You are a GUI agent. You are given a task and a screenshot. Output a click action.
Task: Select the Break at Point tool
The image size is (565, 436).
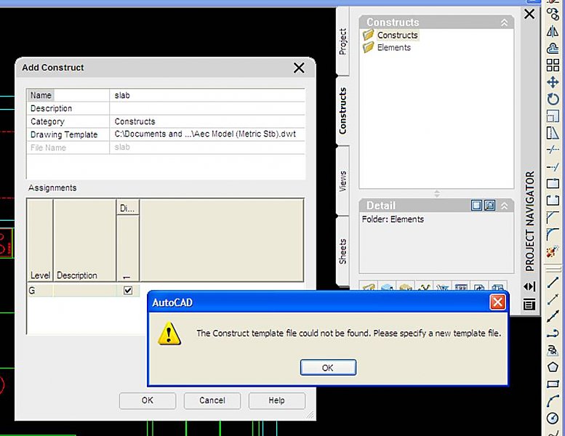tap(553, 183)
